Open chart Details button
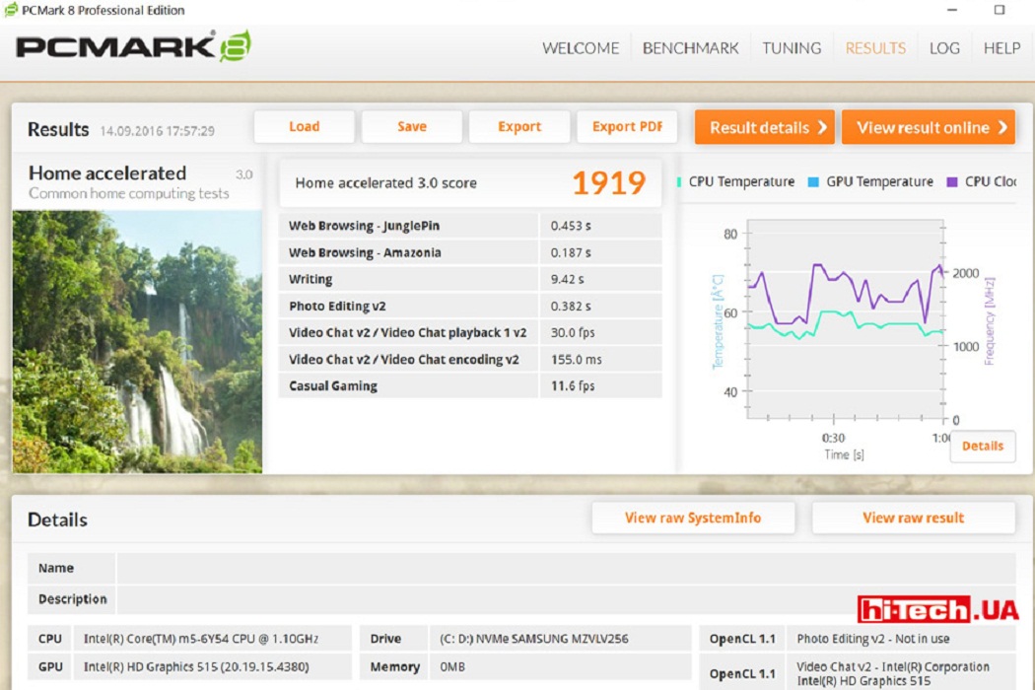The width and height of the screenshot is (1035, 690). coord(982,446)
